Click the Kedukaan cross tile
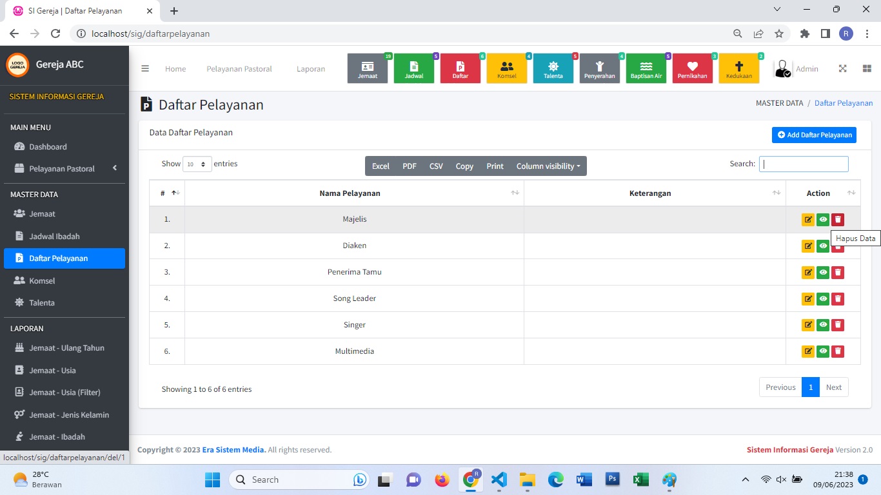881x495 pixels. (x=738, y=69)
